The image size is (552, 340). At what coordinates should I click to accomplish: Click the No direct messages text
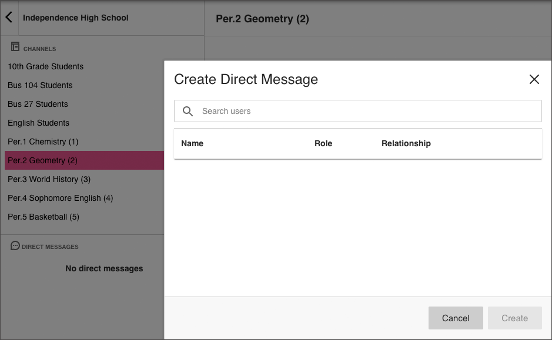104,268
